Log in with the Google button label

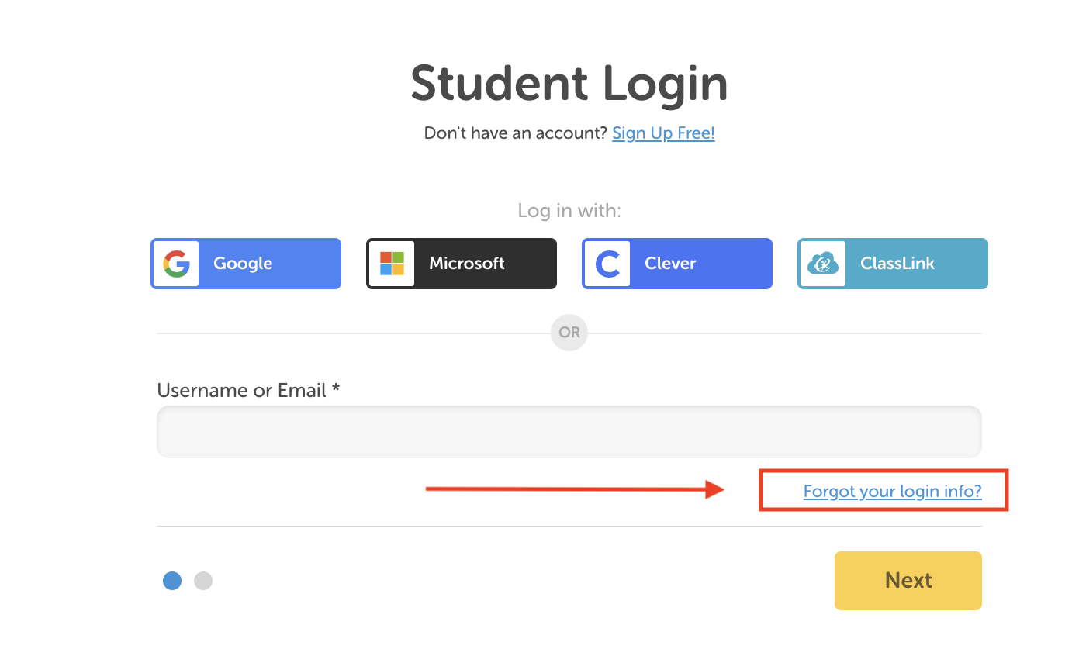(243, 264)
